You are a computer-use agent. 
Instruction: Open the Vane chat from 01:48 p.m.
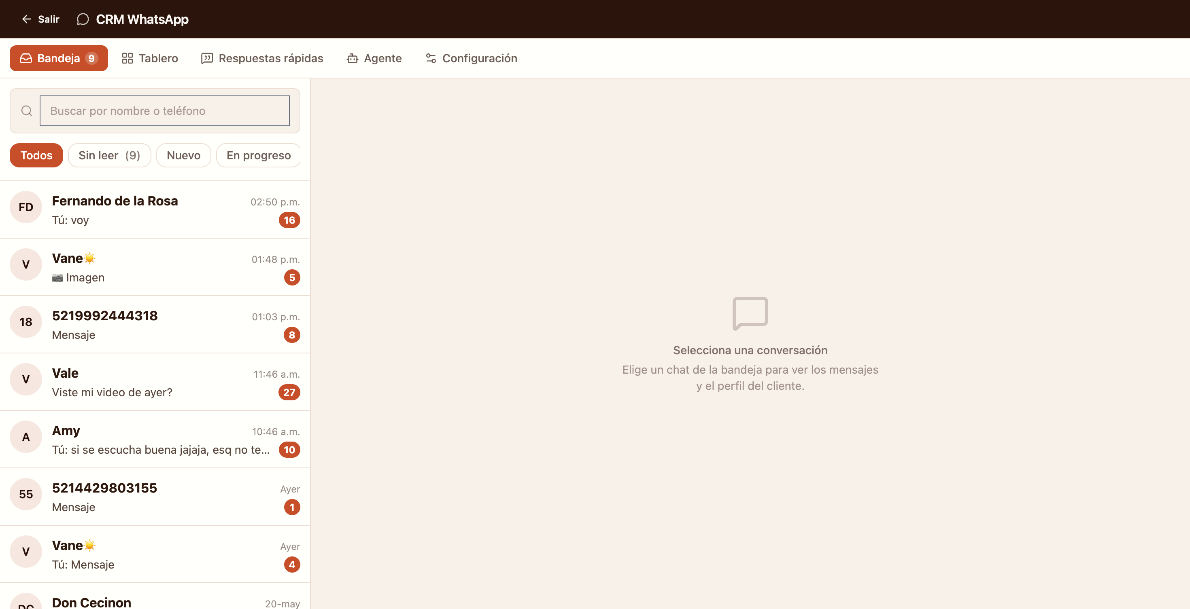point(155,268)
